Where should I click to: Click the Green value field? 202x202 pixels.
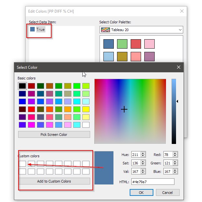point(168,163)
